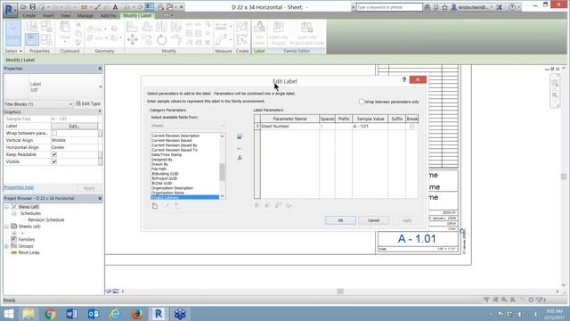Click the Move parameter down icon

[x=267, y=206]
